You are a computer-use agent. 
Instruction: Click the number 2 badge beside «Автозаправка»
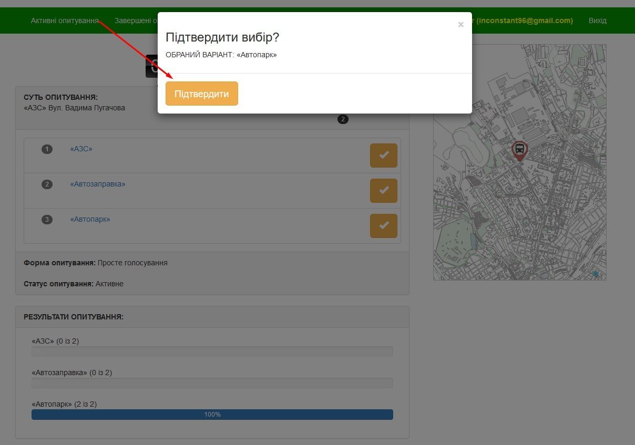click(x=47, y=184)
